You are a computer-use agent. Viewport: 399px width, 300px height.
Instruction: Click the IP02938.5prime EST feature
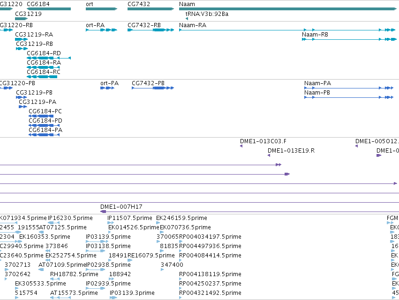coord(96,270)
